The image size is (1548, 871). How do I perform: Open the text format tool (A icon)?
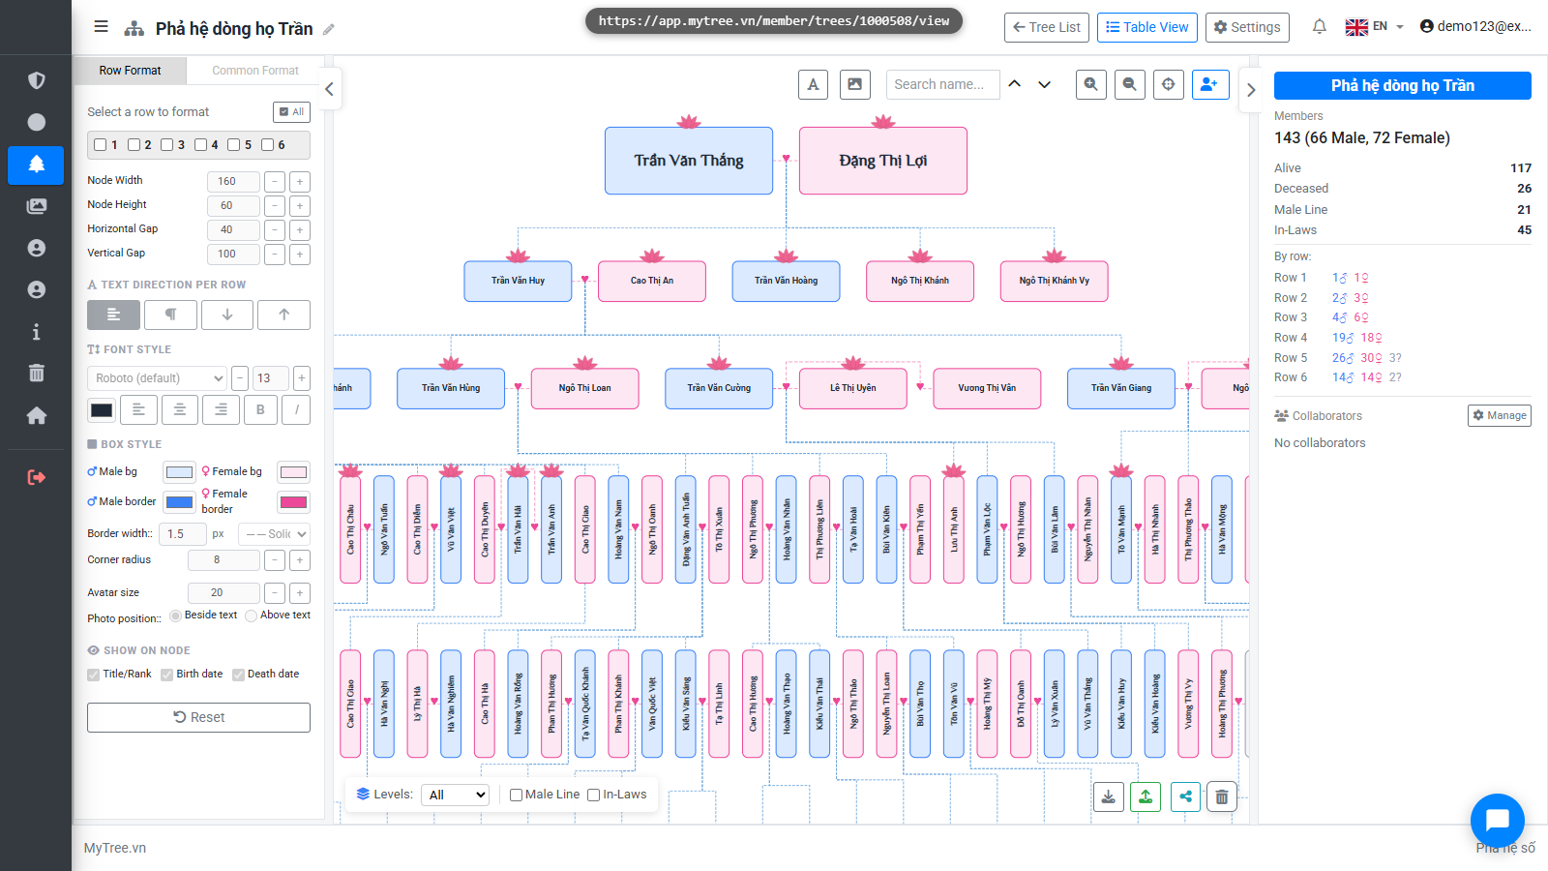point(813,84)
